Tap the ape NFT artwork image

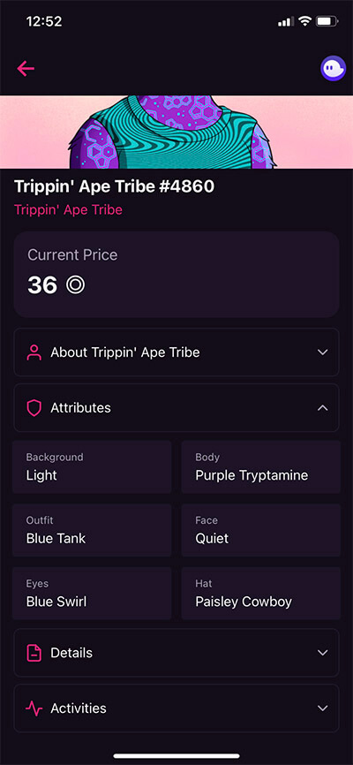coord(176,132)
